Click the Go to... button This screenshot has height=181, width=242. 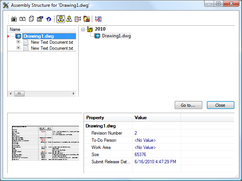point(188,105)
